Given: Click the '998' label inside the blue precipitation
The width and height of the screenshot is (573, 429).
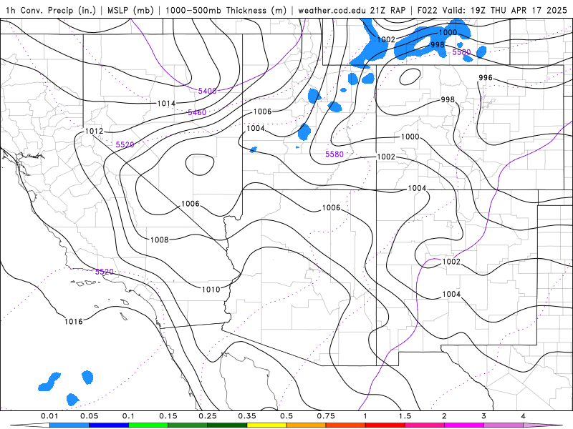Looking at the screenshot, I should (x=438, y=44).
